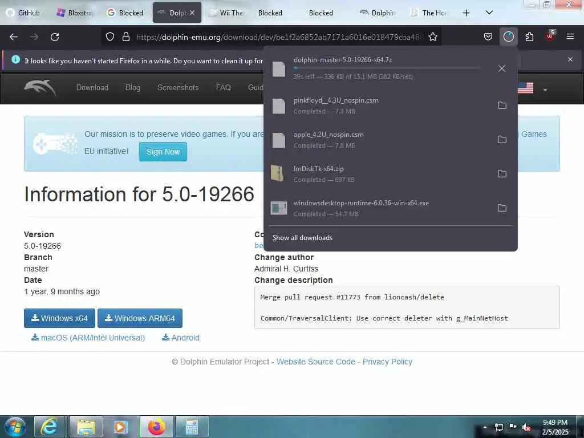Open the FAQ page link
Viewport: 584px width, 438px height.
tap(224, 87)
